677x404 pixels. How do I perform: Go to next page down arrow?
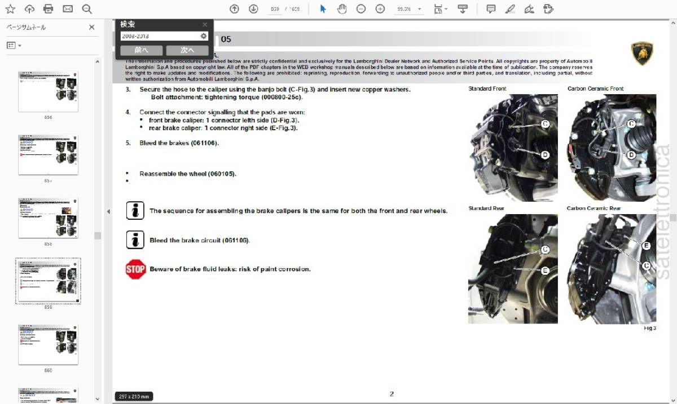tap(254, 9)
